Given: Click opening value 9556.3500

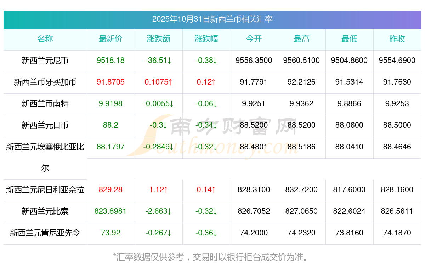Looking at the screenshot, I should pos(254,61).
